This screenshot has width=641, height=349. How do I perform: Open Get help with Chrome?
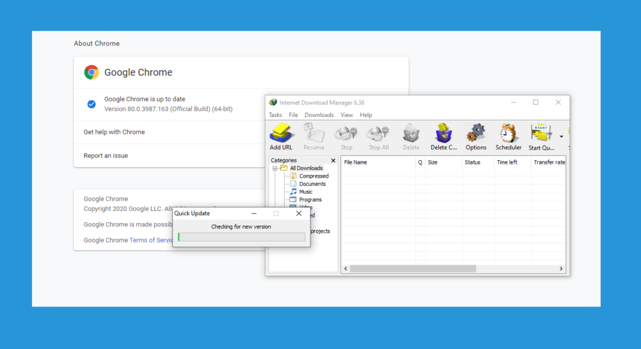[114, 132]
